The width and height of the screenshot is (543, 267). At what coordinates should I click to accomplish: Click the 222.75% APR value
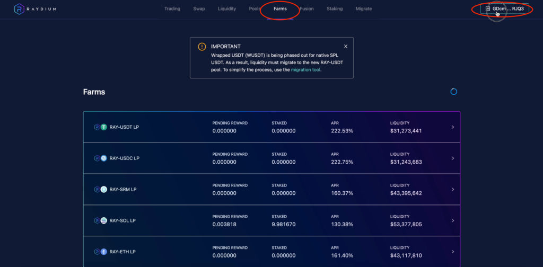click(x=342, y=162)
